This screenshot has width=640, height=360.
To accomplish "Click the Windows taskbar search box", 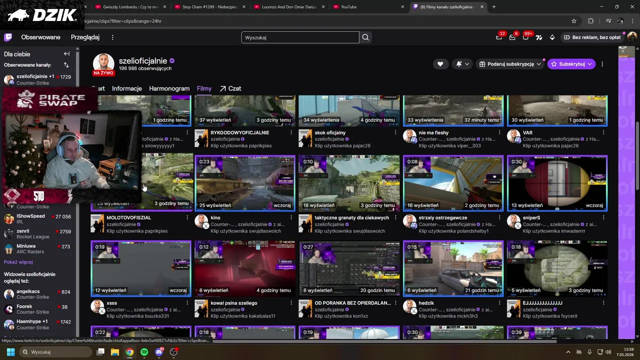I will [x=56, y=352].
